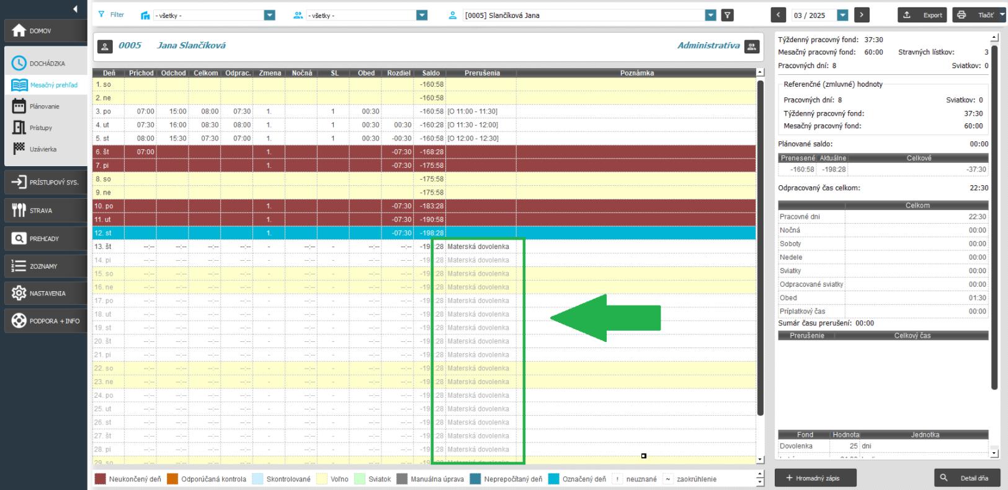This screenshot has width=1008, height=490.
Task: Open the DOMOV home section
Action: click(x=44, y=31)
